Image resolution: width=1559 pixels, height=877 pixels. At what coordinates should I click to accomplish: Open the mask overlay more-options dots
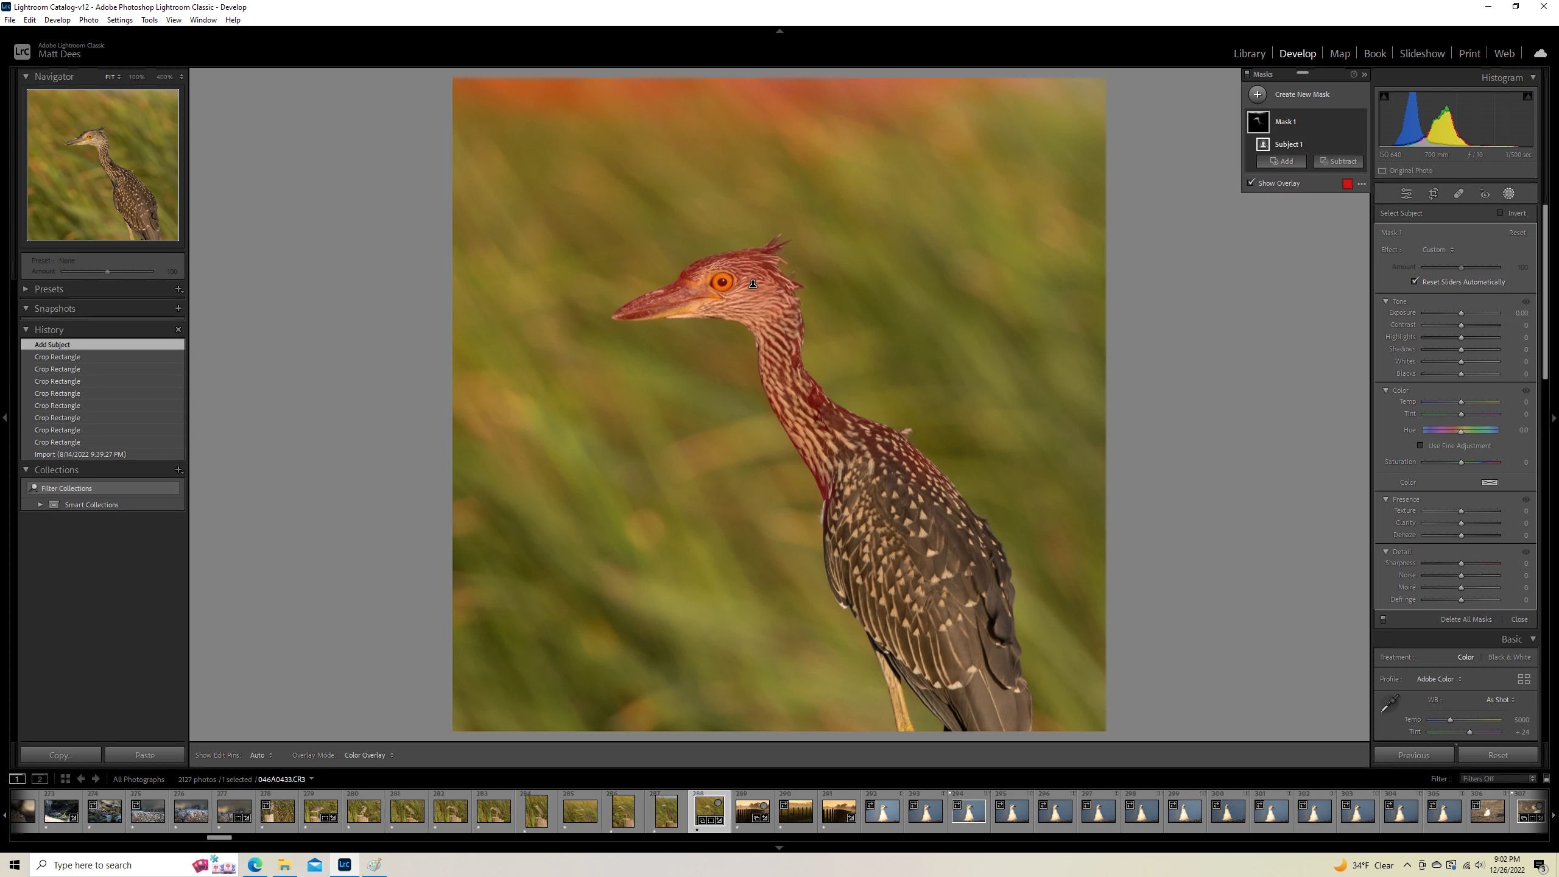(1362, 184)
